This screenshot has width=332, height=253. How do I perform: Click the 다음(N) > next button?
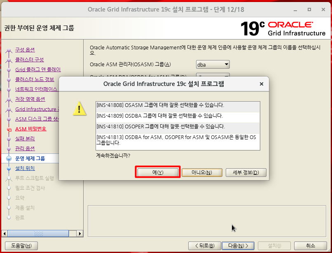click(x=238, y=246)
